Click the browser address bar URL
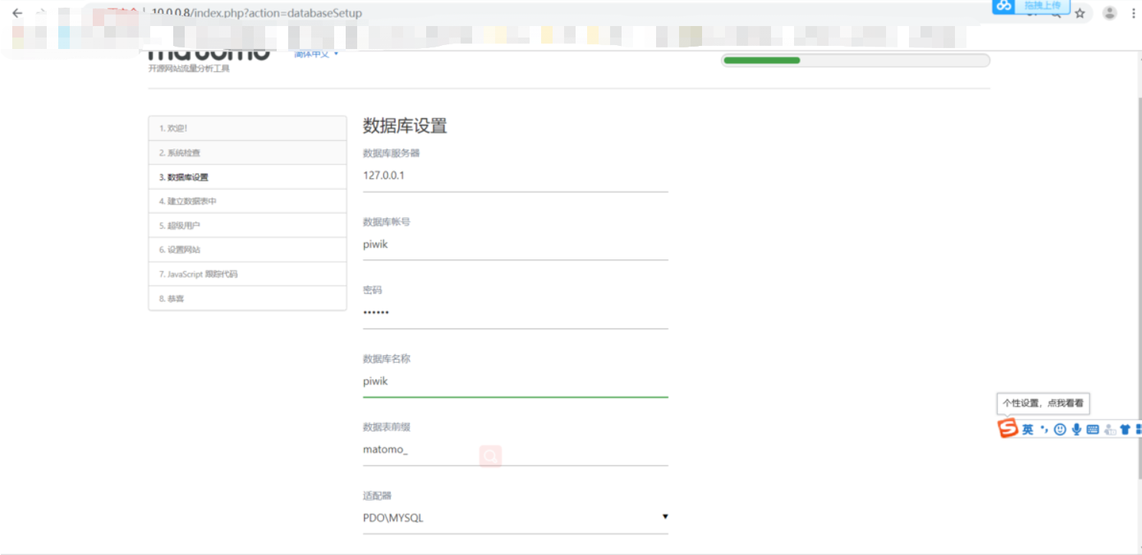The width and height of the screenshot is (1142, 555). tap(257, 13)
